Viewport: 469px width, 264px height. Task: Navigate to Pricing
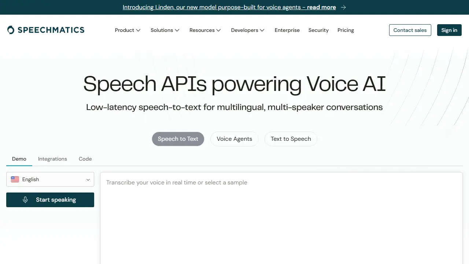tap(346, 30)
